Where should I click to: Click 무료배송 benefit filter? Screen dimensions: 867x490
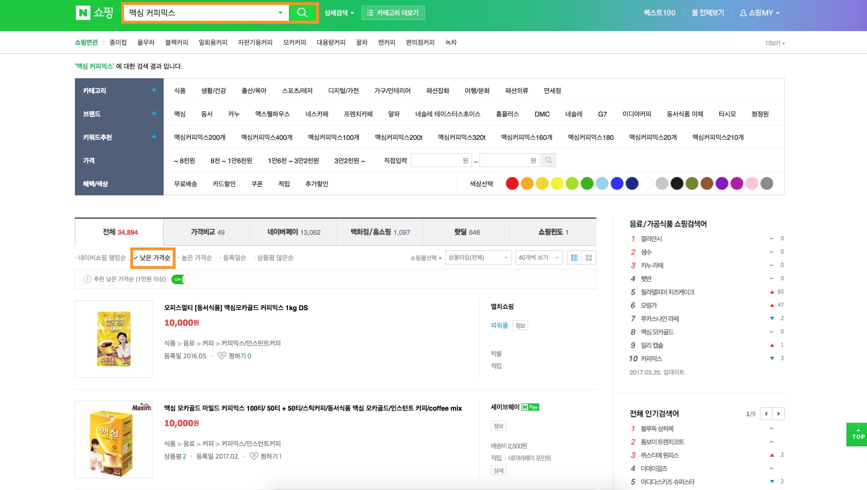(186, 184)
